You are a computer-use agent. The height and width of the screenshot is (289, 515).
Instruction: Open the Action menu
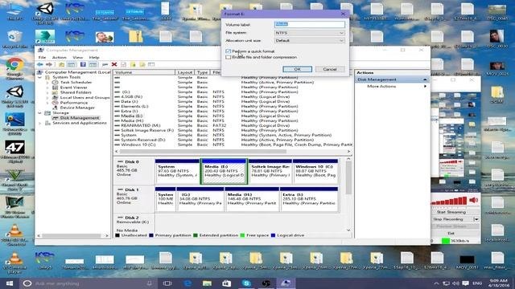(x=59, y=57)
